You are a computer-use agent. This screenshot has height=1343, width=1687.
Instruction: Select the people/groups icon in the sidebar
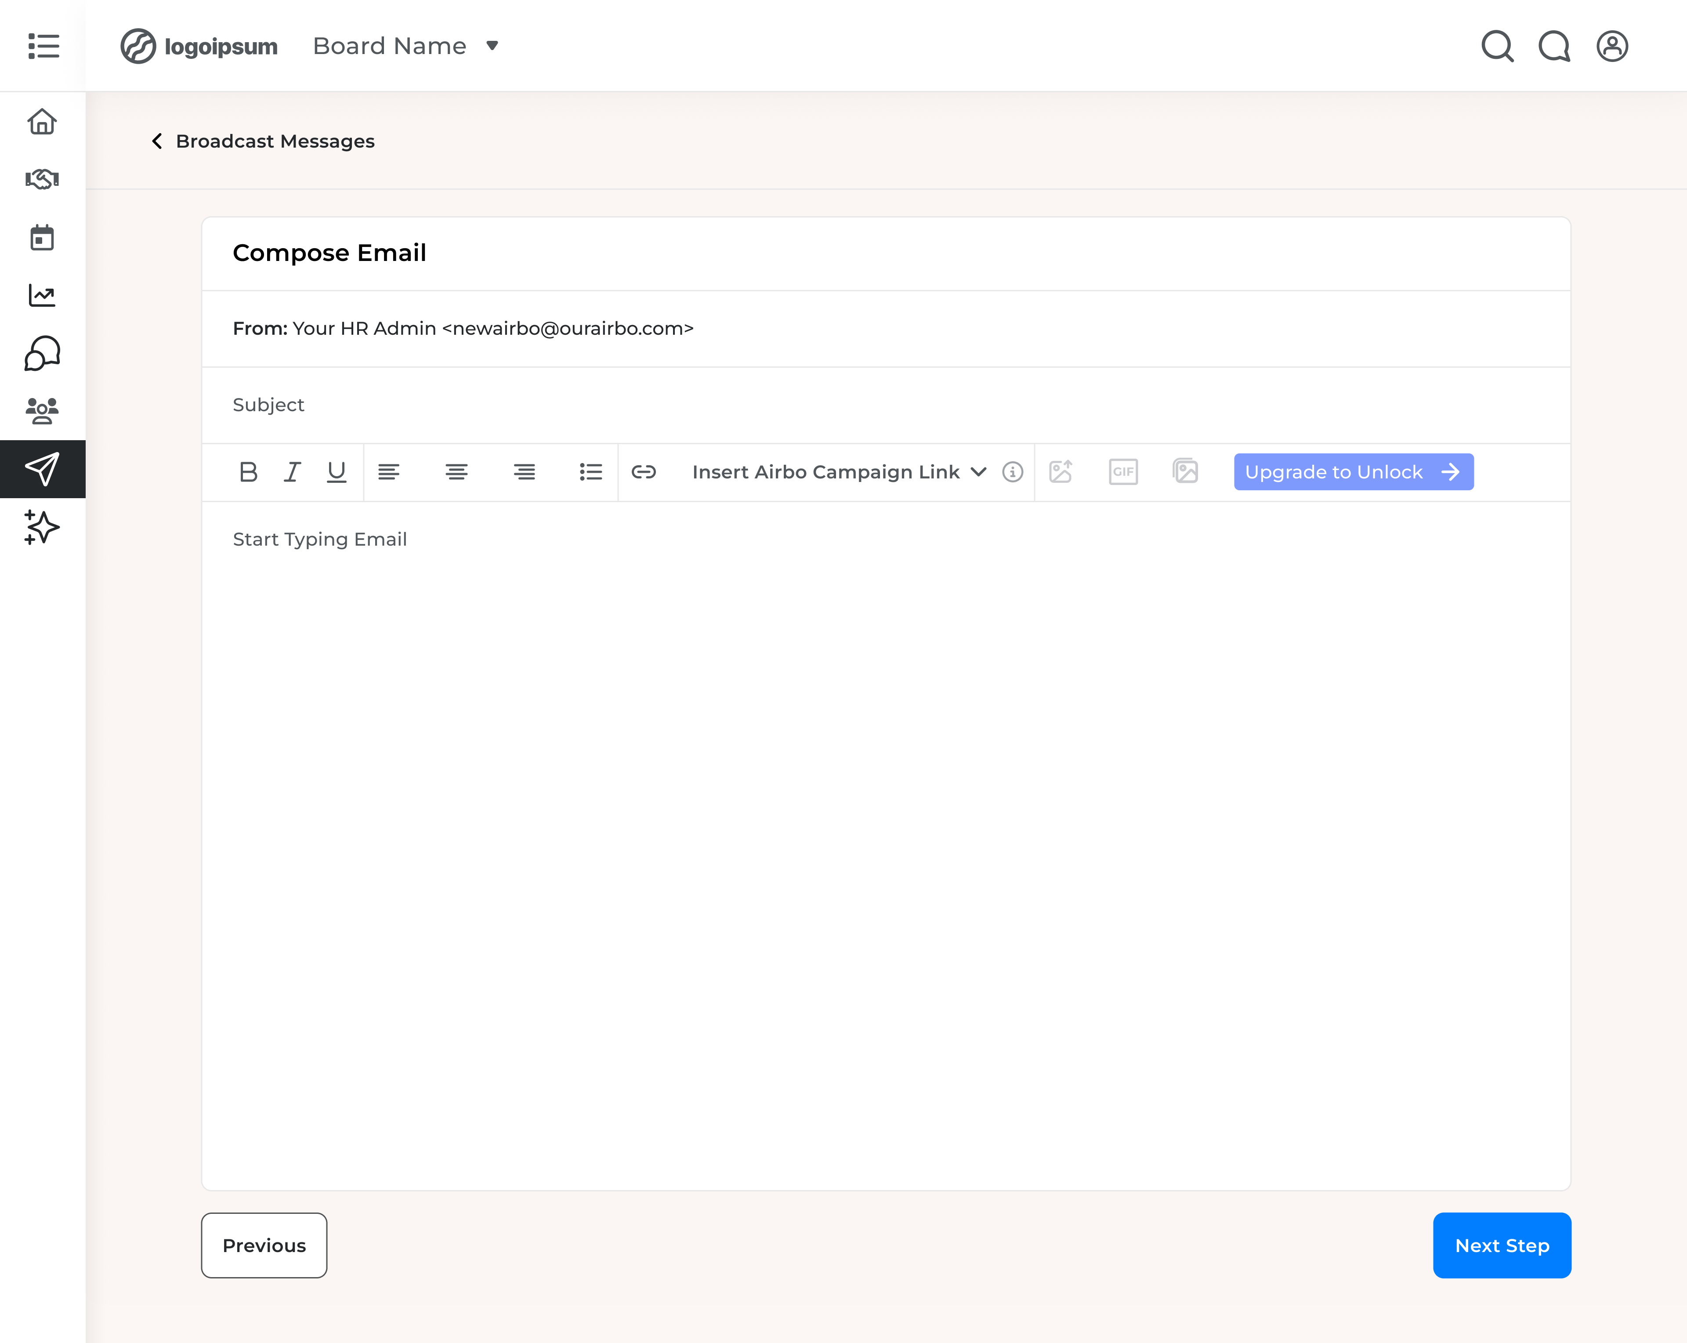tap(42, 411)
